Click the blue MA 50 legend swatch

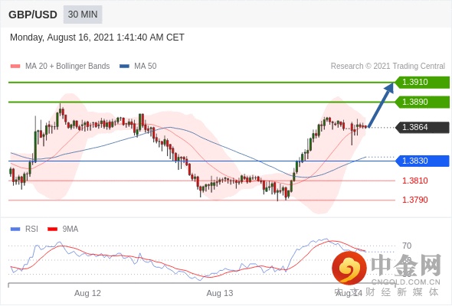[124, 67]
